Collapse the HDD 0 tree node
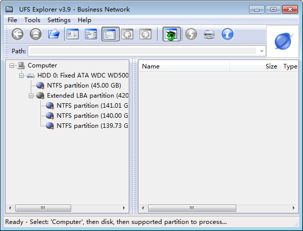303x231 pixels. (21, 75)
